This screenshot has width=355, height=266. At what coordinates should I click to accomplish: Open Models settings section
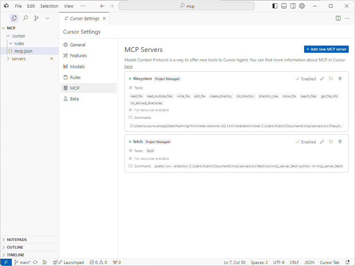click(x=88, y=66)
